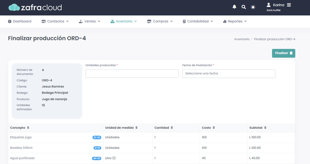
Task: Go to Dashboard in the navigation bar
Action: pyautogui.click(x=20, y=21)
